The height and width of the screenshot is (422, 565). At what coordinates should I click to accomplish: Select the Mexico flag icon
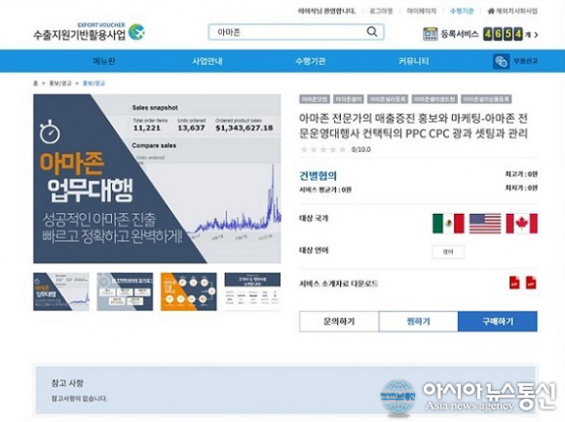click(448, 224)
